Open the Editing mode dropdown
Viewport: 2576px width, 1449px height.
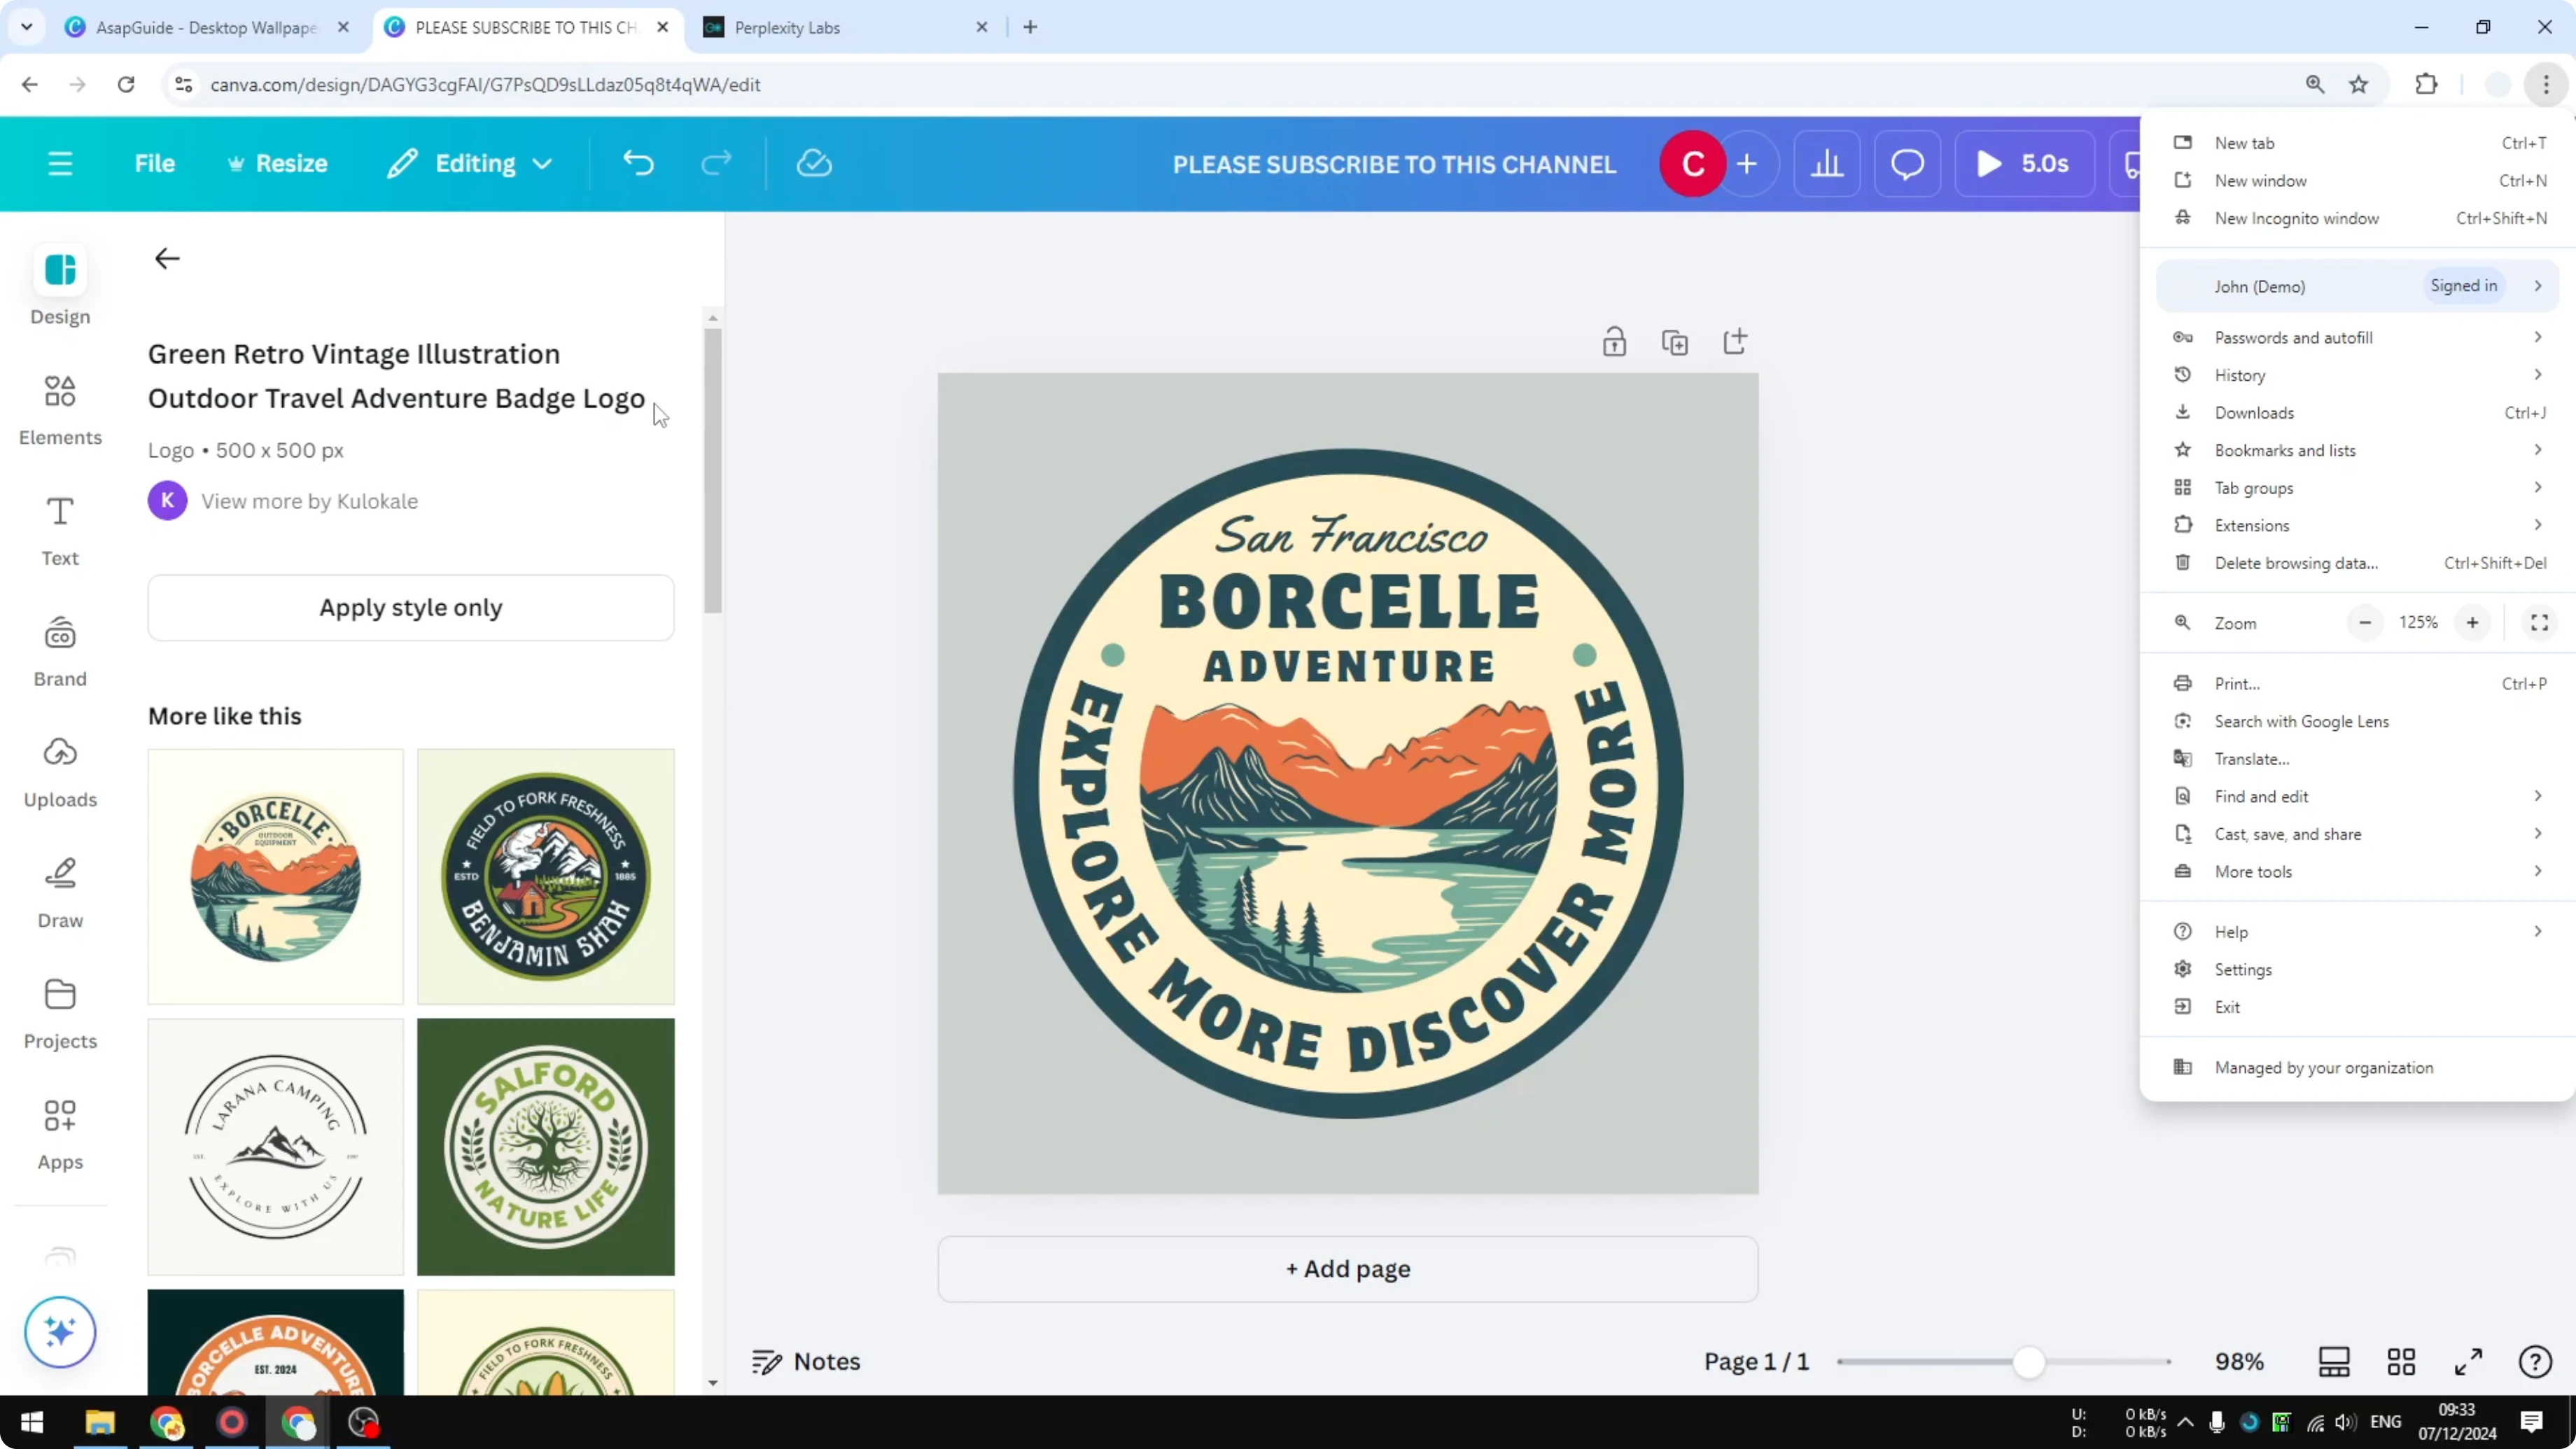pyautogui.click(x=469, y=163)
